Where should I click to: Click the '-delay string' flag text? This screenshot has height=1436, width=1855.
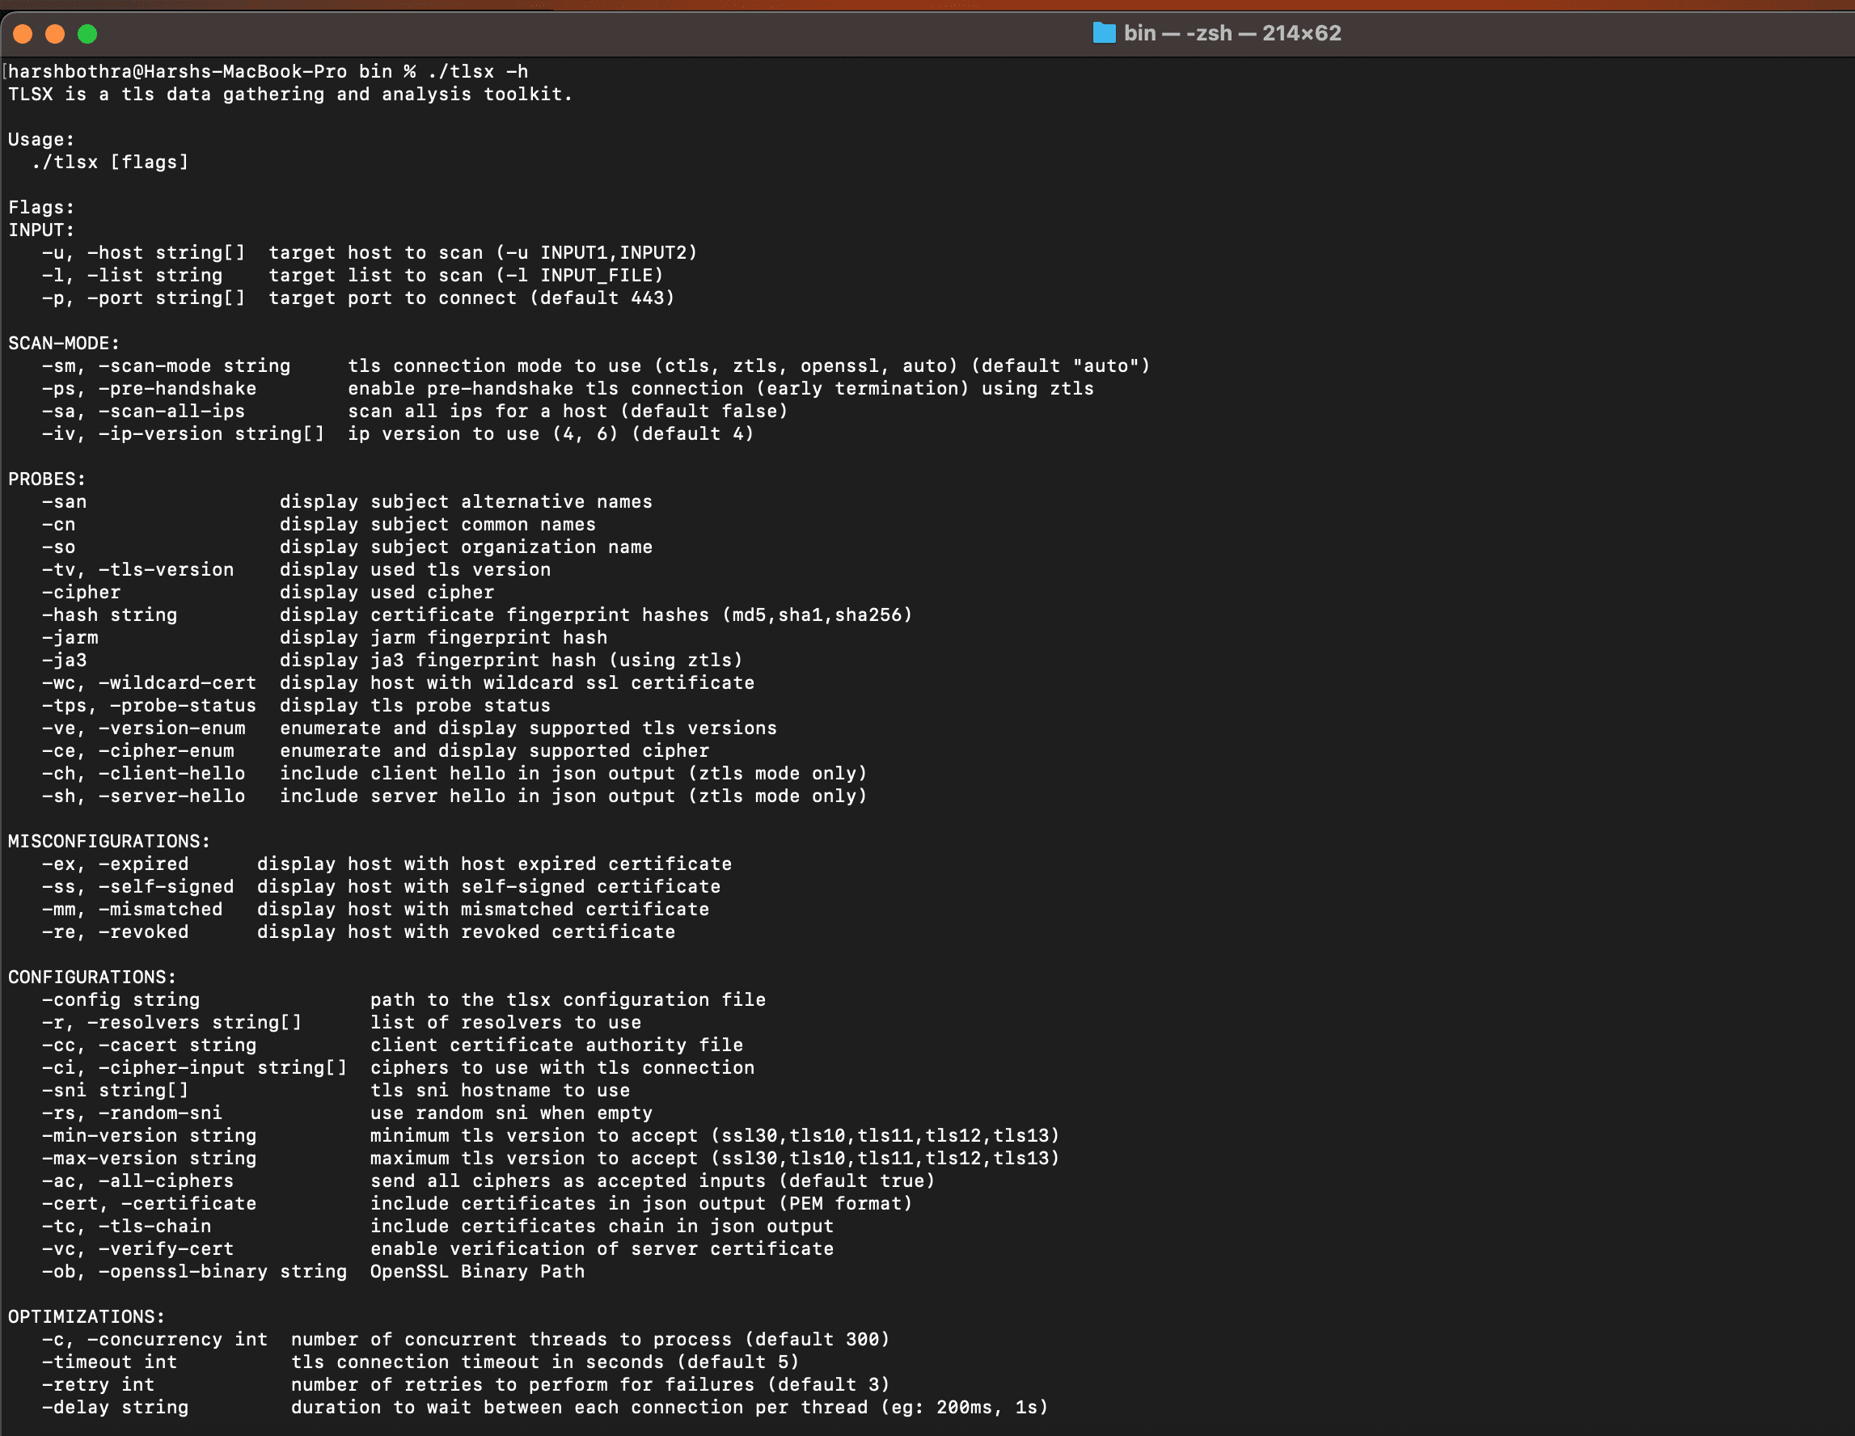(x=115, y=1407)
